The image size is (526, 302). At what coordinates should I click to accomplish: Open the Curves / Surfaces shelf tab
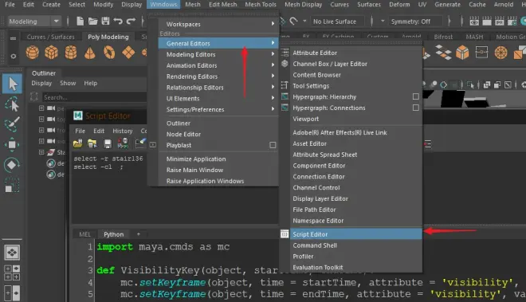[51, 37]
